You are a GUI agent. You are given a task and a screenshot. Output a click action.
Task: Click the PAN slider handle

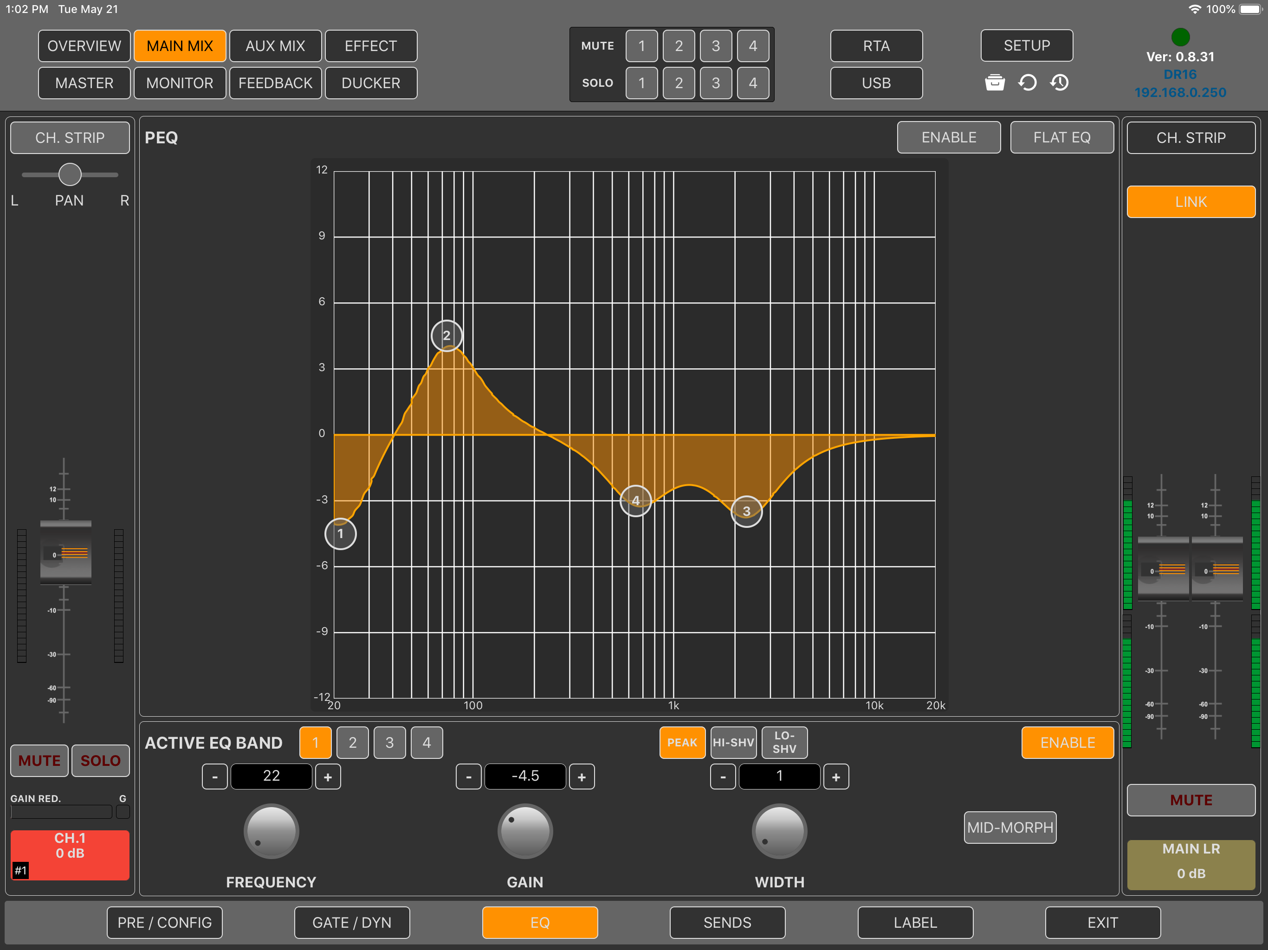pos(70,174)
